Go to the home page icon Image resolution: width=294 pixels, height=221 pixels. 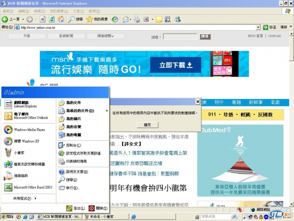click(x=61, y=19)
